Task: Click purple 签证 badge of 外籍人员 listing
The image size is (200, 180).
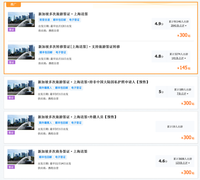Action: tap(11, 132)
